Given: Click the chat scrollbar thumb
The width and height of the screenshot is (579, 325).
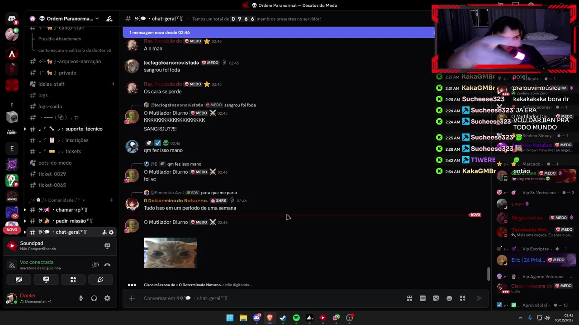Looking at the screenshot, I should pyautogui.click(x=488, y=274).
